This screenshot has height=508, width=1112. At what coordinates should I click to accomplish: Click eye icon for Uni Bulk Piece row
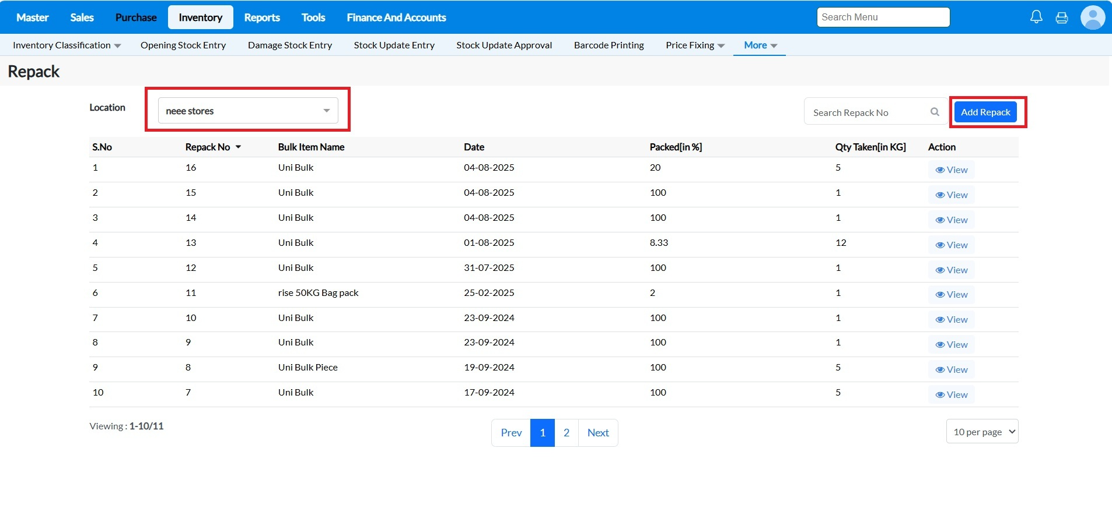[x=940, y=370]
